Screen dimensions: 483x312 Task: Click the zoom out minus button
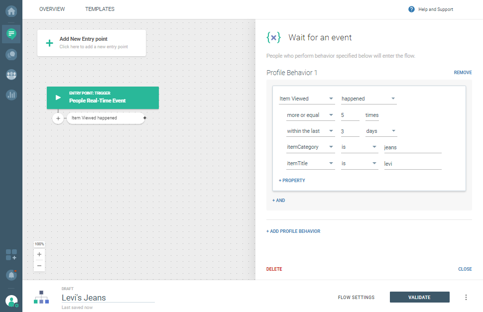(39, 266)
